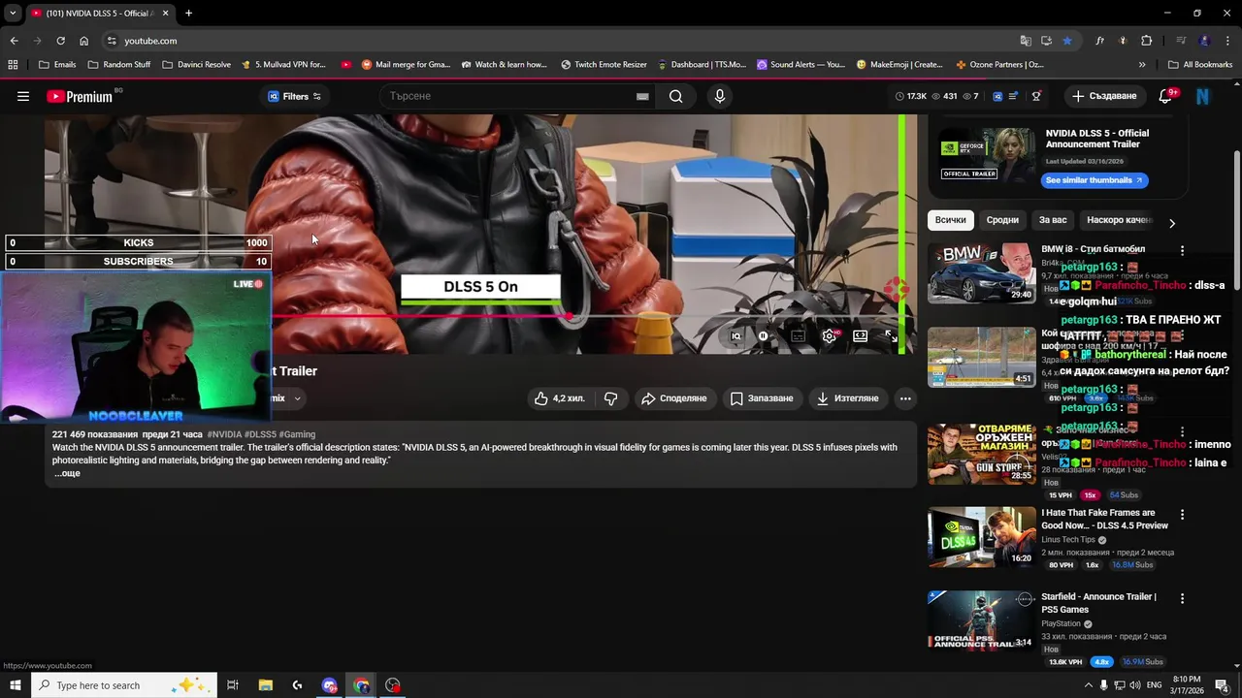Pause the video with player pause button
Image resolution: width=1242 pixels, height=698 pixels.
(x=764, y=336)
